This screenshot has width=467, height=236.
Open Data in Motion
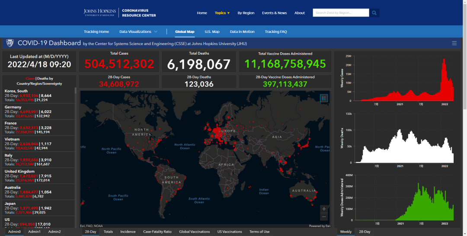pos(242,32)
